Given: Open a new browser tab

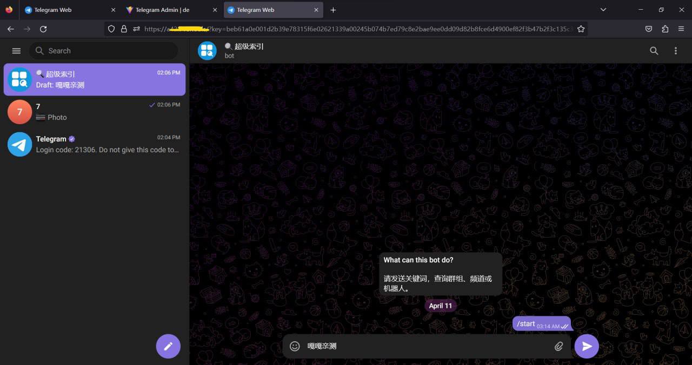Looking at the screenshot, I should pyautogui.click(x=333, y=10).
